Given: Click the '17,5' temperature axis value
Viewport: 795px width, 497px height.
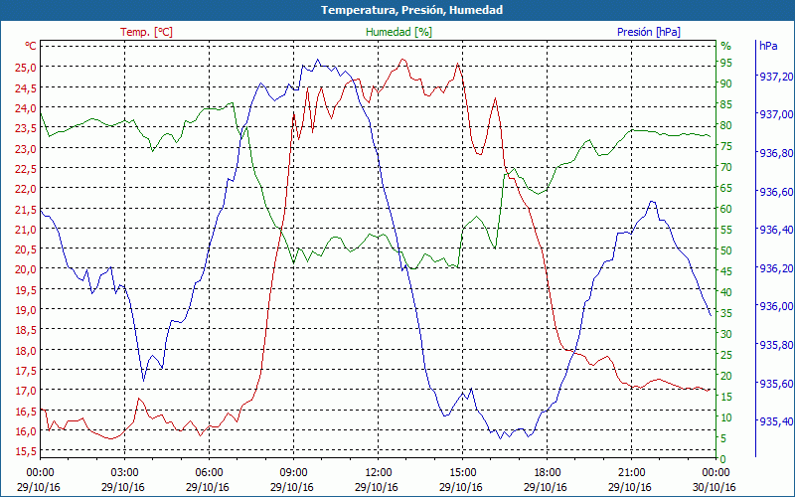Looking at the screenshot, I should (26, 370).
